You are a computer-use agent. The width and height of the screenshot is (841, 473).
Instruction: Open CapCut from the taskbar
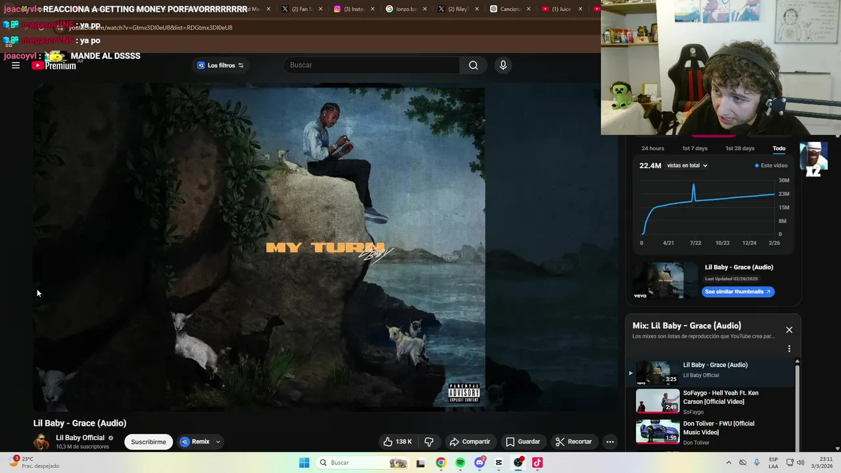pos(499,462)
